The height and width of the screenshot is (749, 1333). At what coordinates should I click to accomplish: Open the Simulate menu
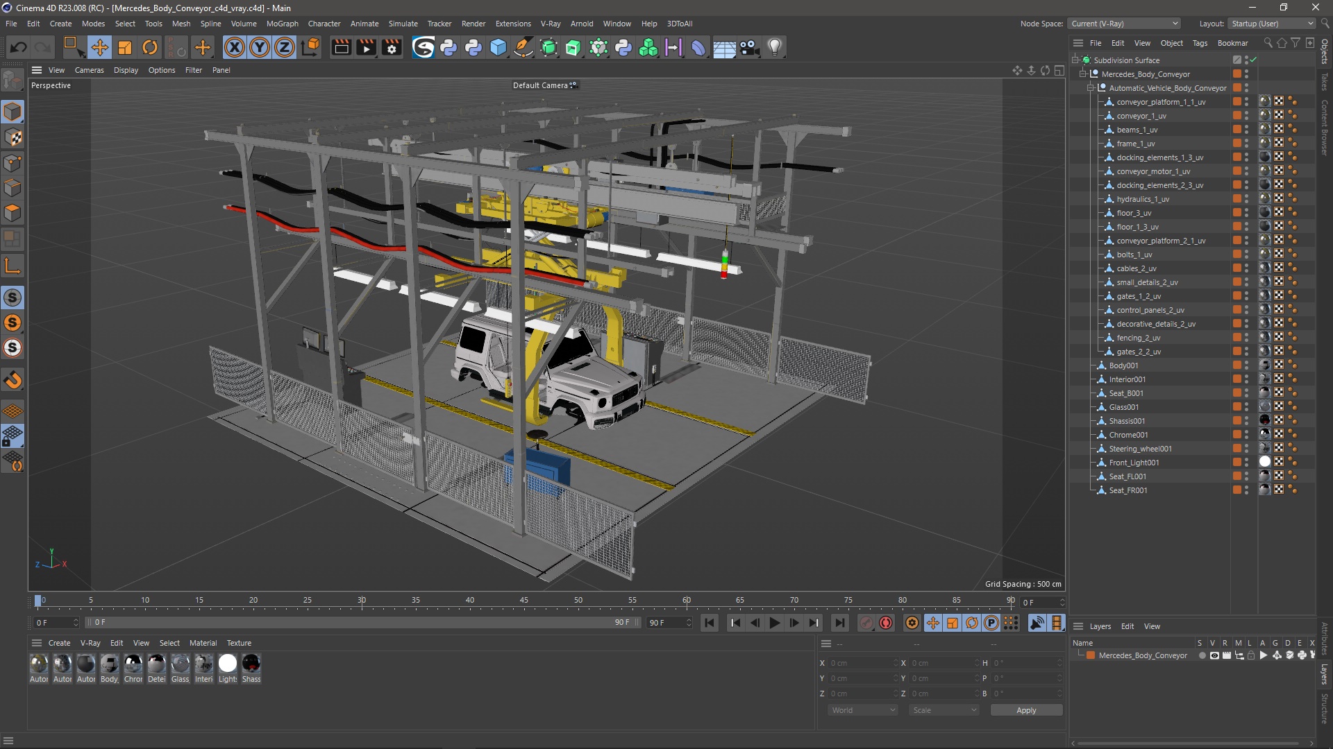[x=403, y=24]
